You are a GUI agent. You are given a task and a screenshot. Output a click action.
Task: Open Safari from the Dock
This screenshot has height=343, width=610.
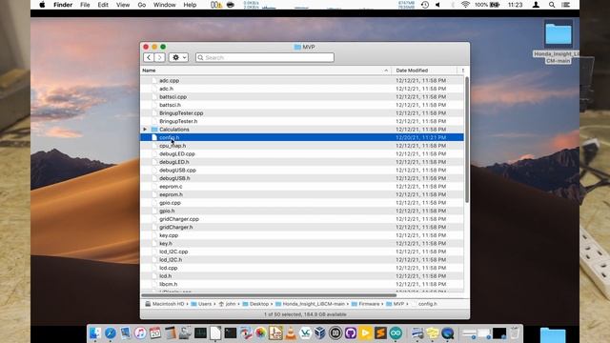111,333
